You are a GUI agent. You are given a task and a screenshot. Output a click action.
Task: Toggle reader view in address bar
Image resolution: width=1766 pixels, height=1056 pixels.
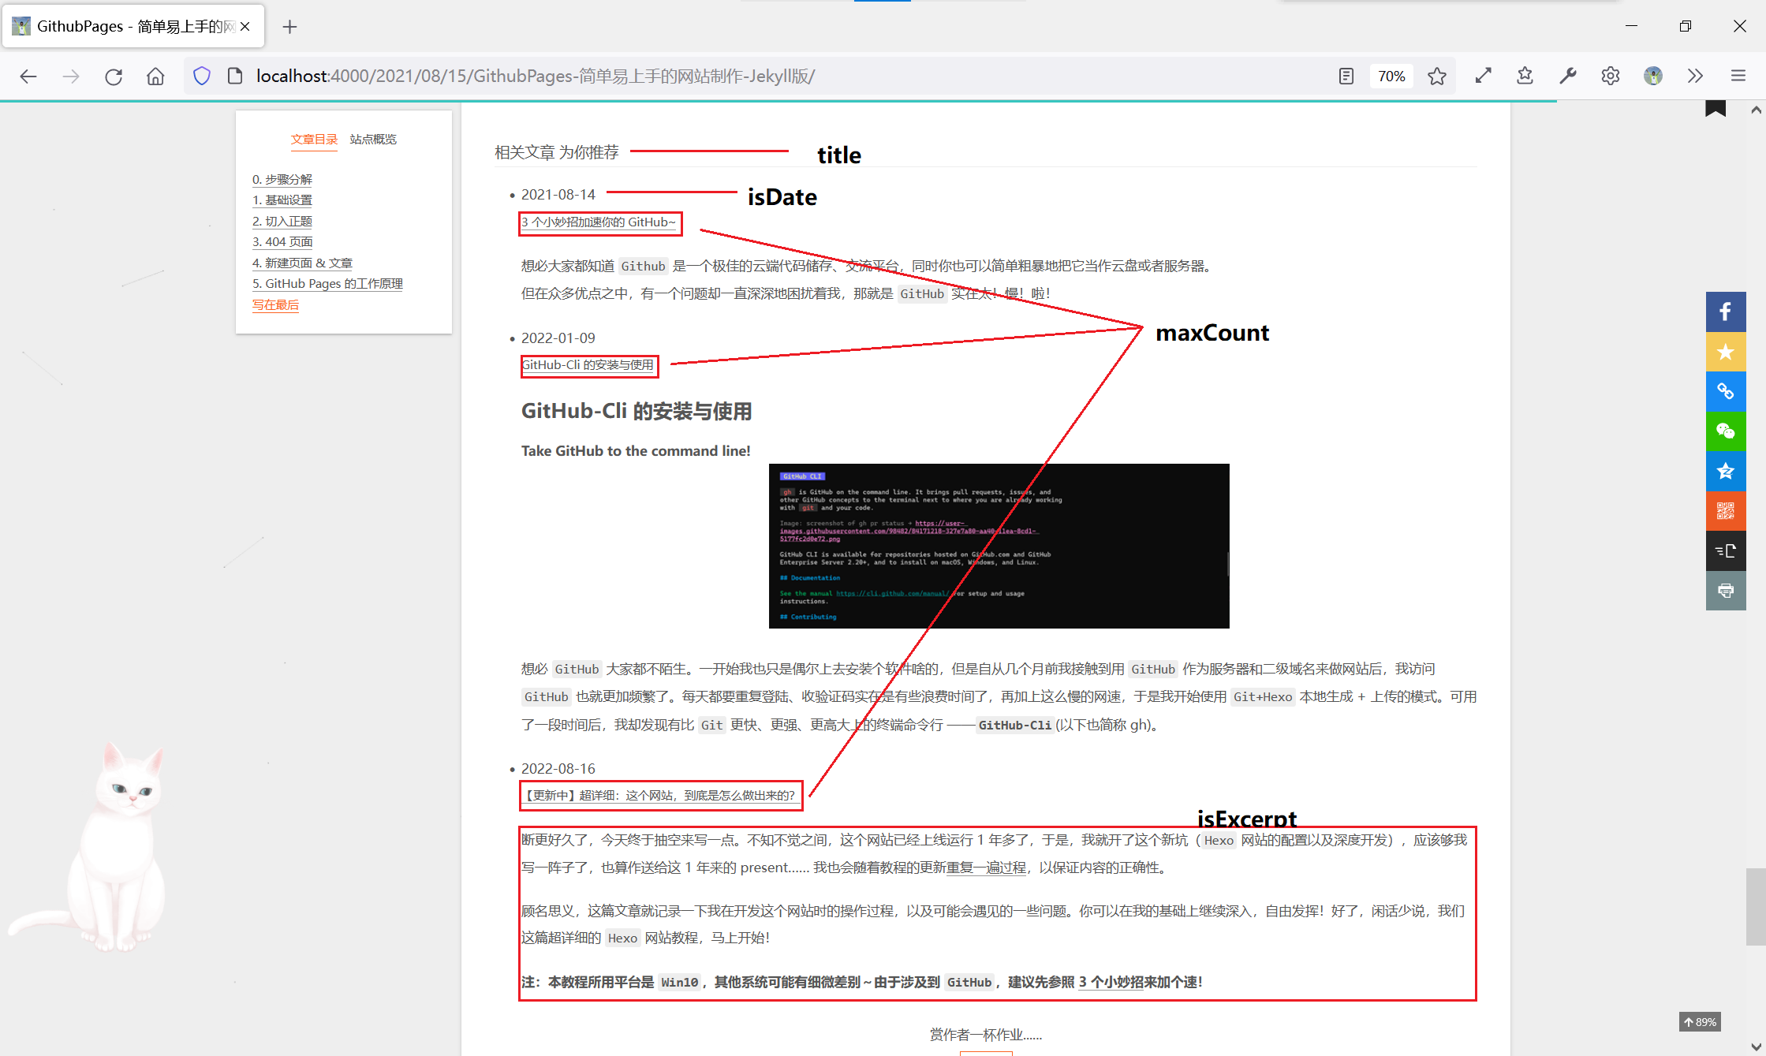click(1346, 76)
